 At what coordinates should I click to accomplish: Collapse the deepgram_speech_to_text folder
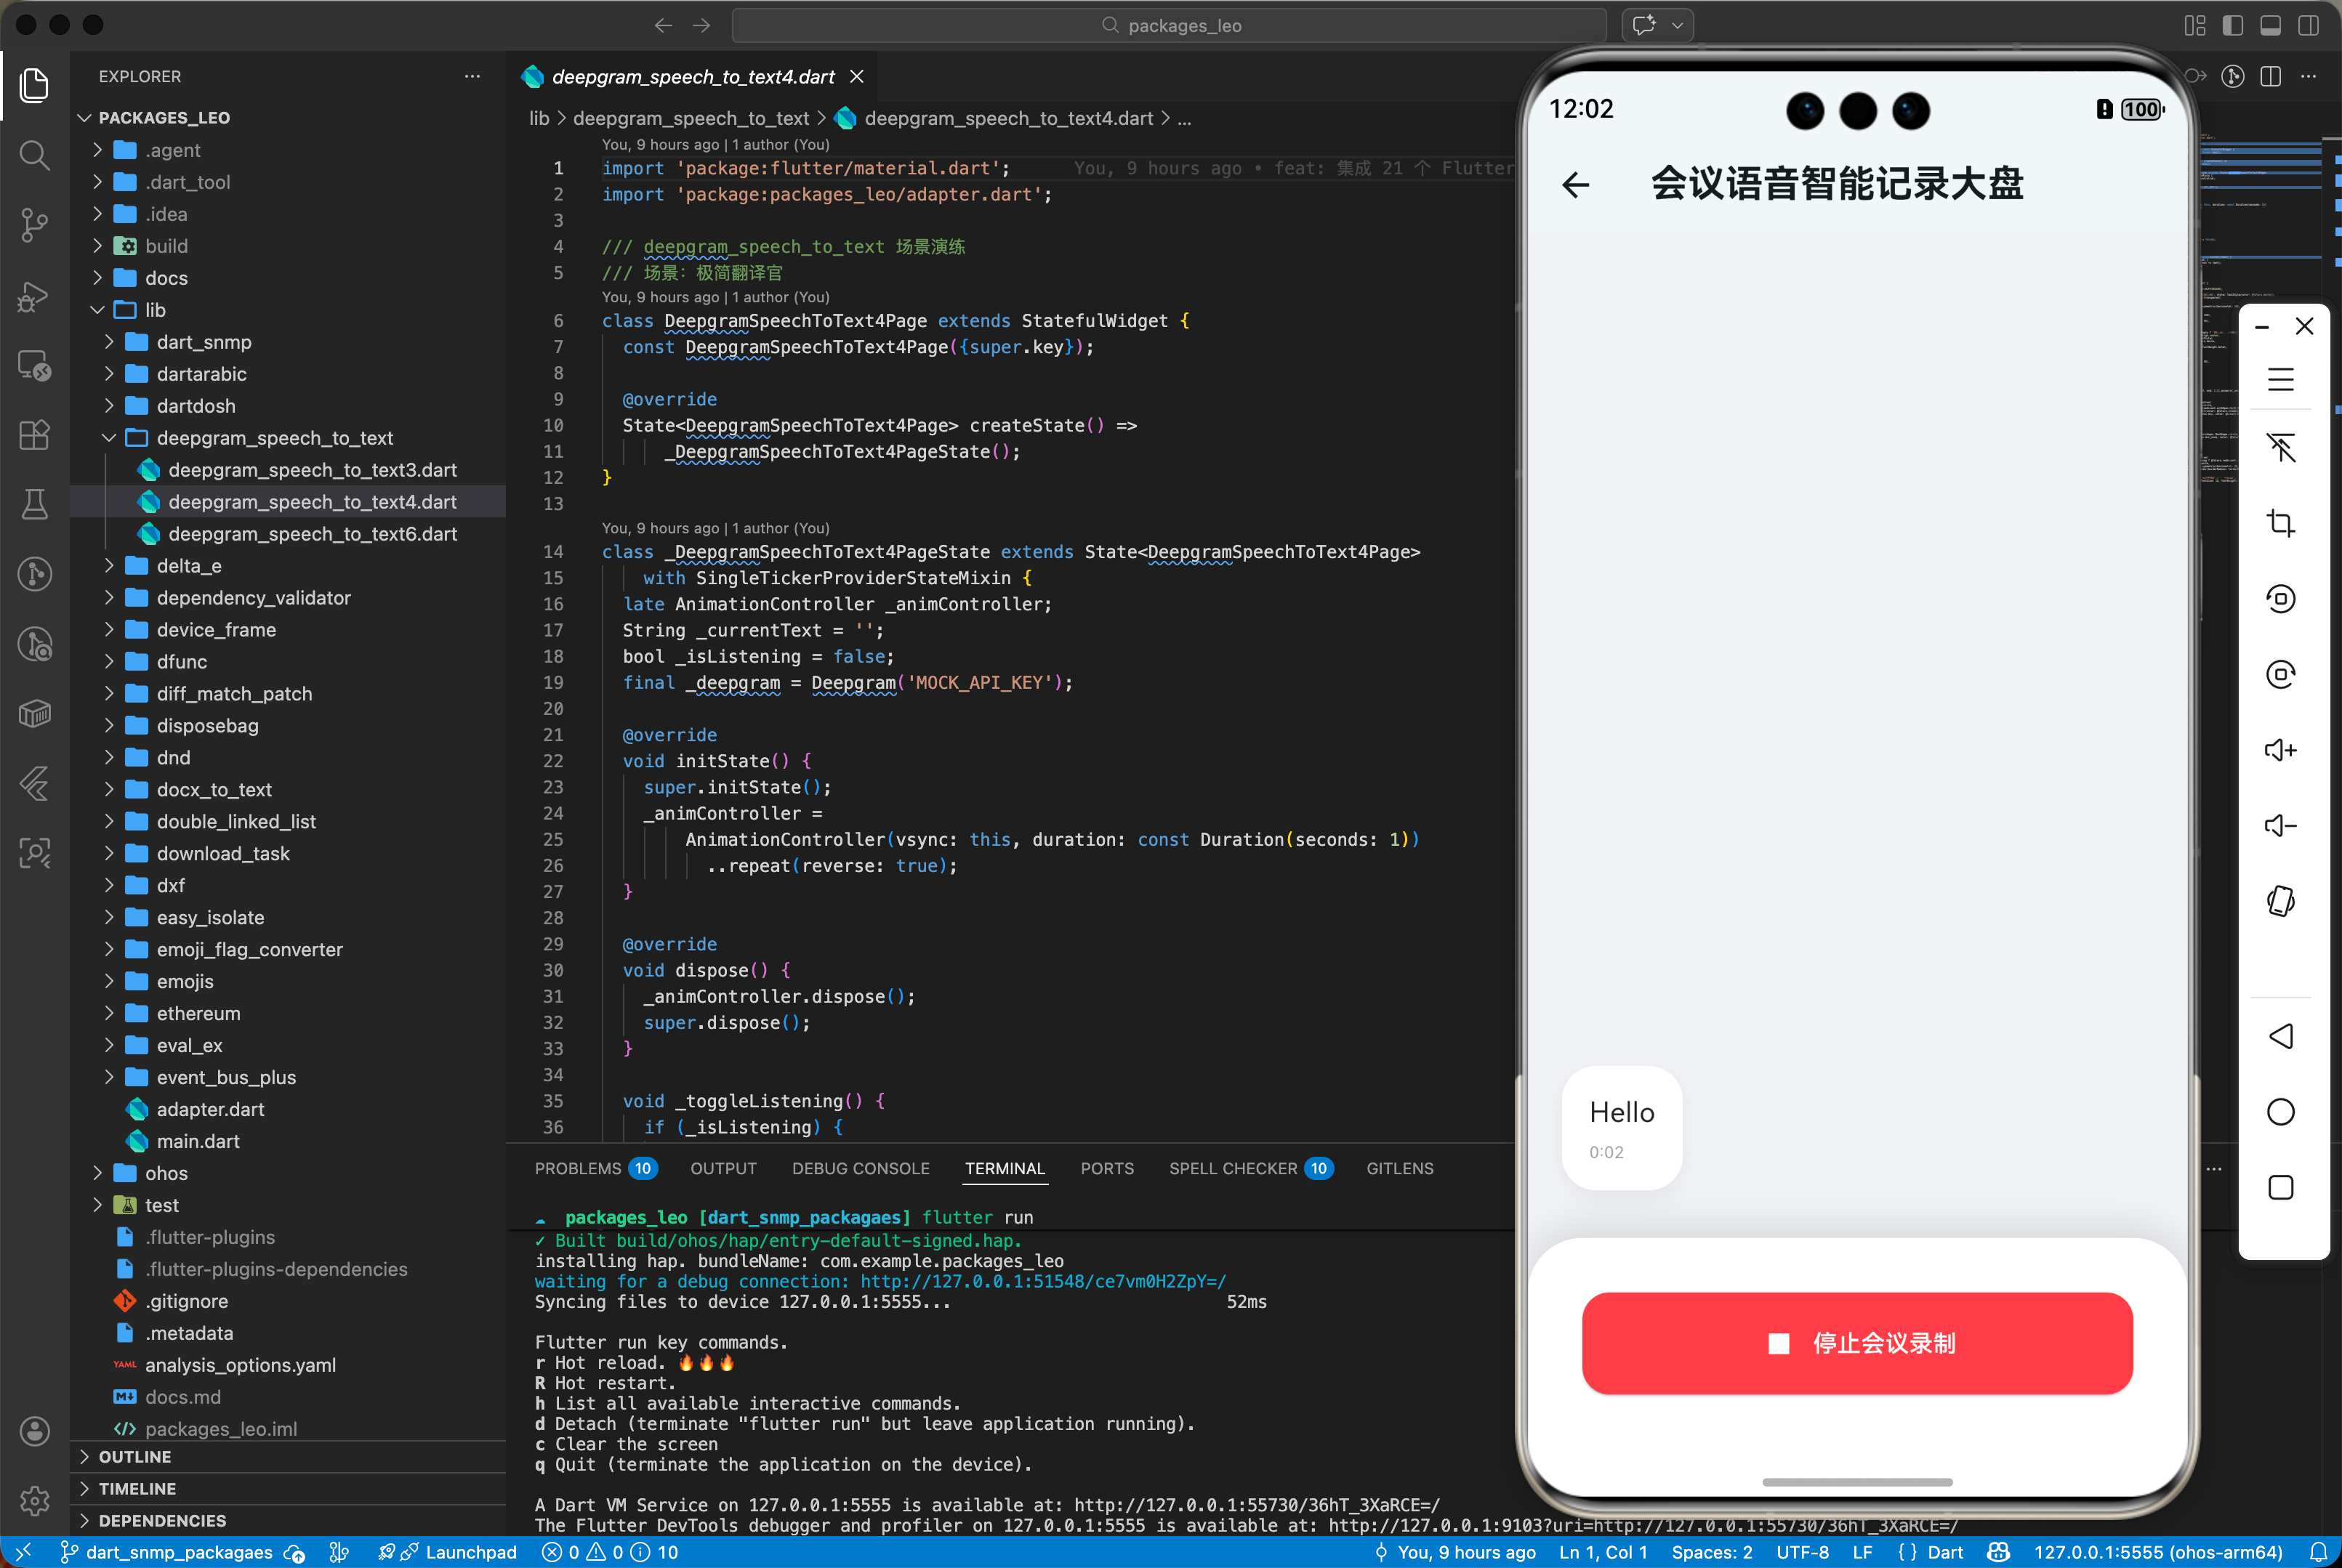109,438
